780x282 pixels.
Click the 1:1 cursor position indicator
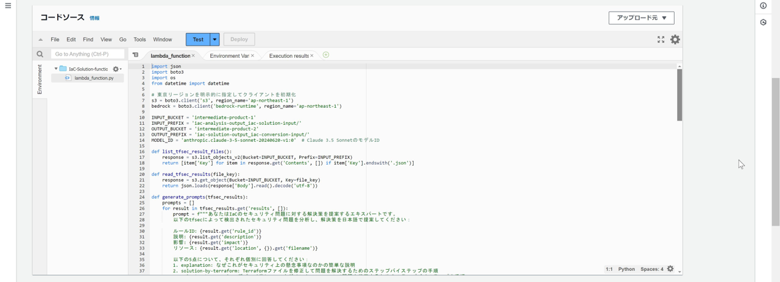tap(609, 269)
